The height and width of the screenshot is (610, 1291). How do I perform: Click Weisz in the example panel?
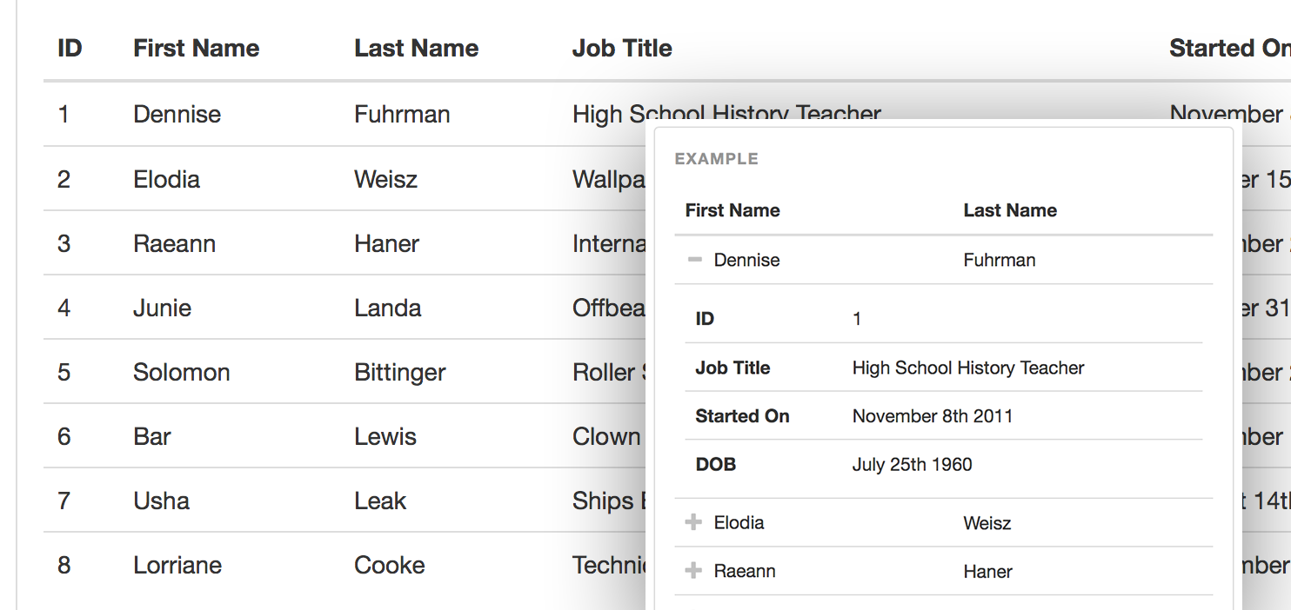click(x=987, y=523)
